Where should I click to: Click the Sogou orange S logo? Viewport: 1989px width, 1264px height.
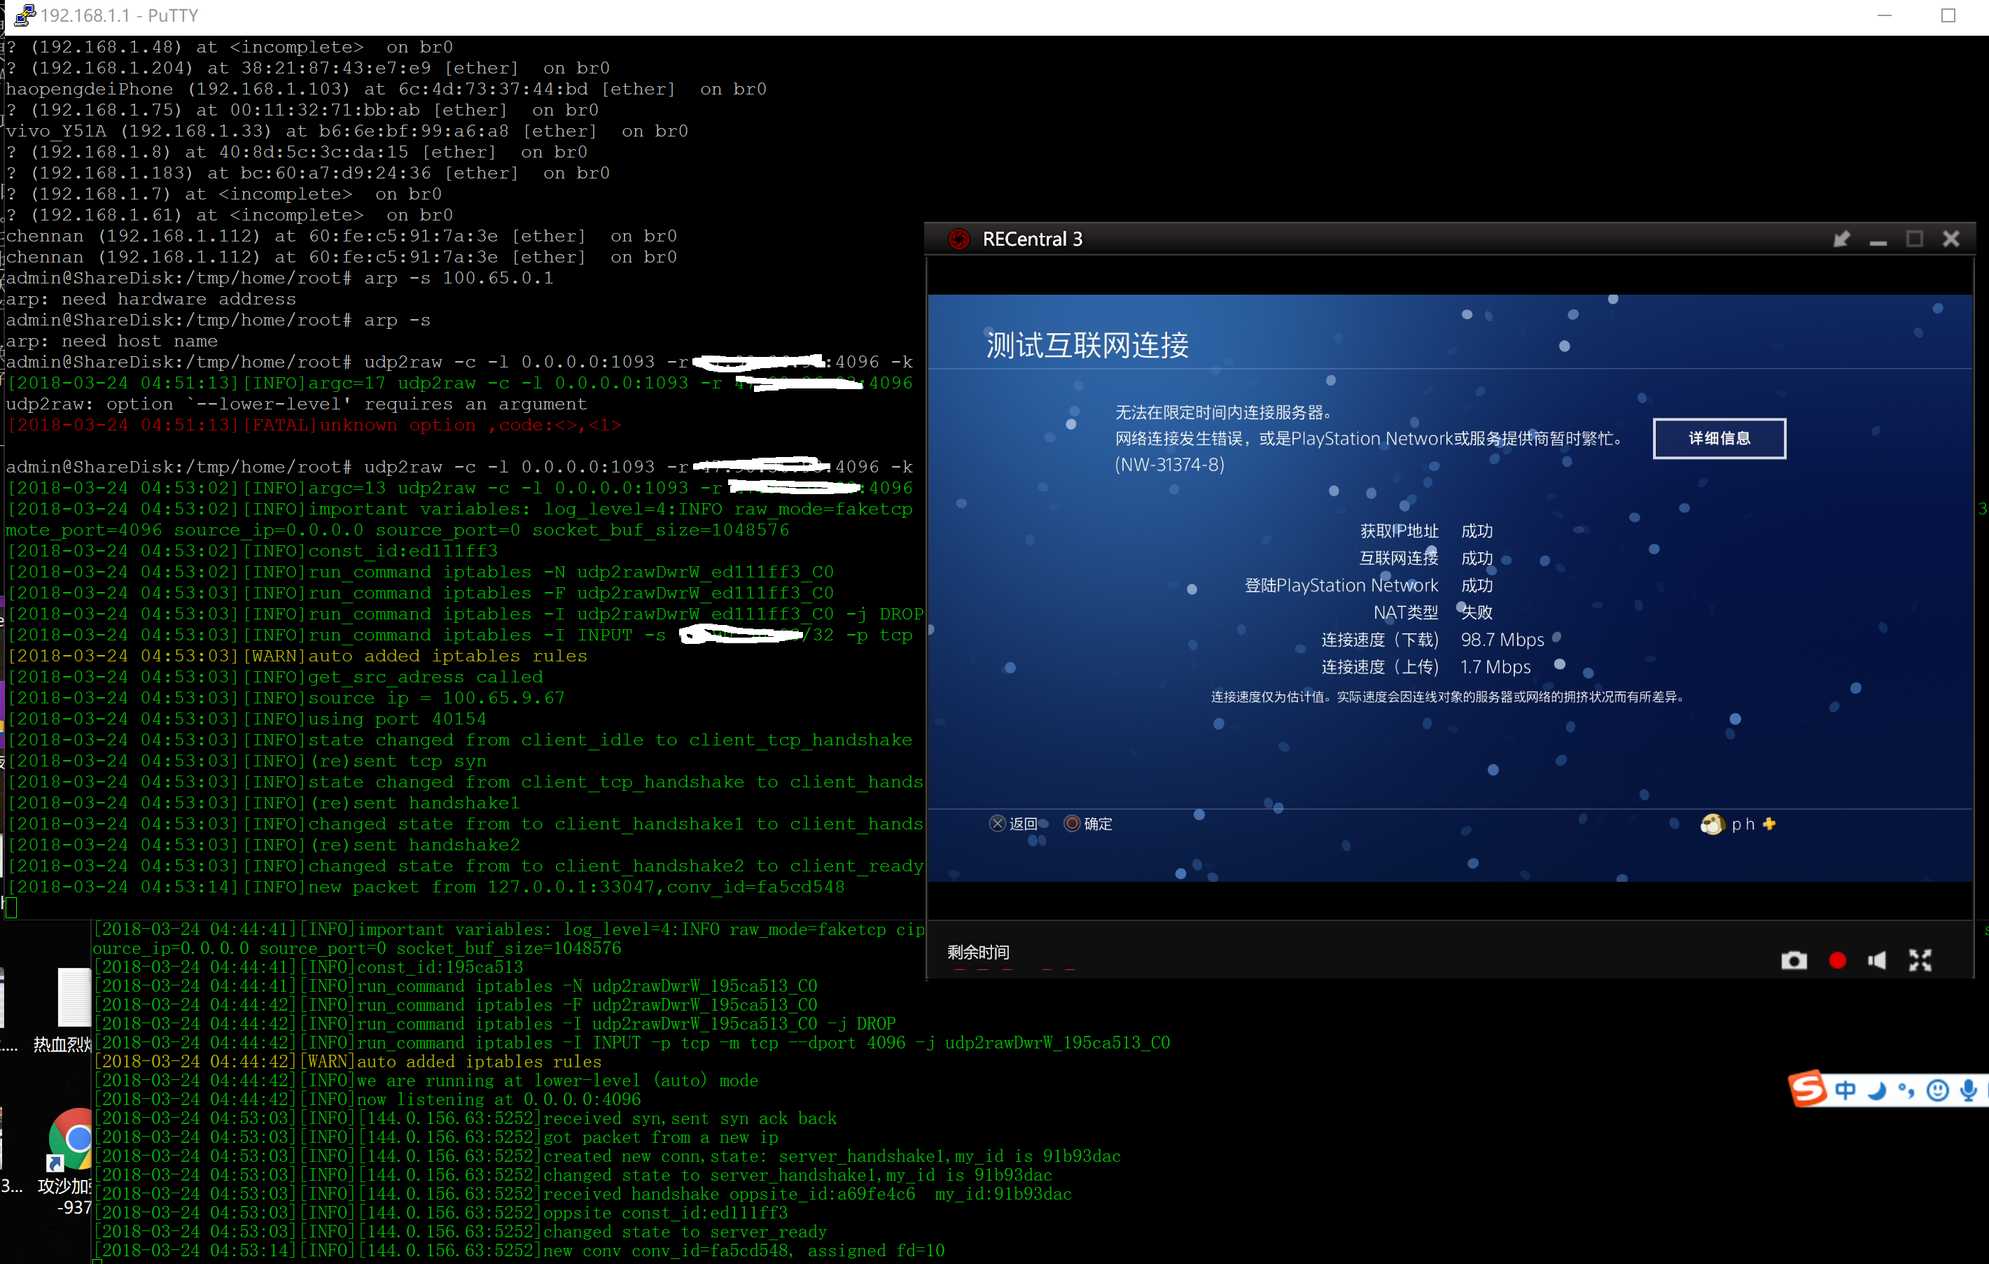pyautogui.click(x=1807, y=1089)
